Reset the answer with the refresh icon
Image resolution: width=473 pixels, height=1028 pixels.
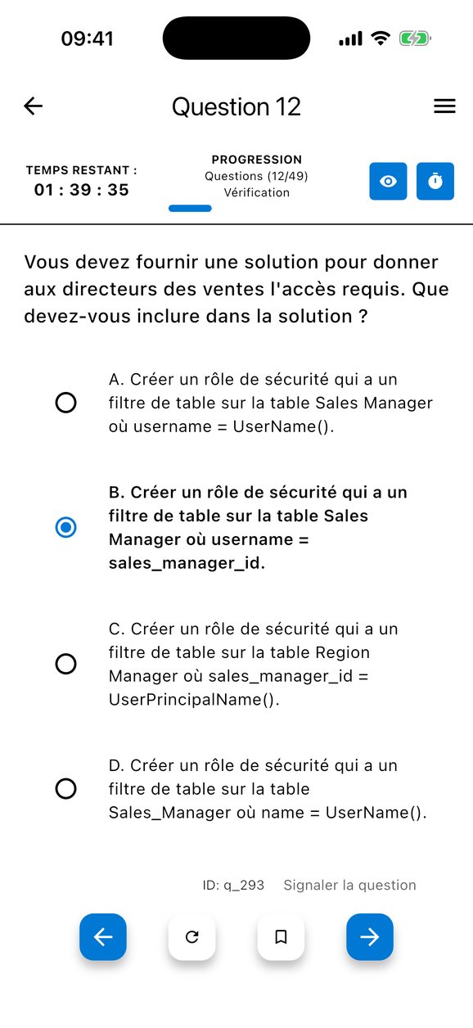click(x=192, y=936)
